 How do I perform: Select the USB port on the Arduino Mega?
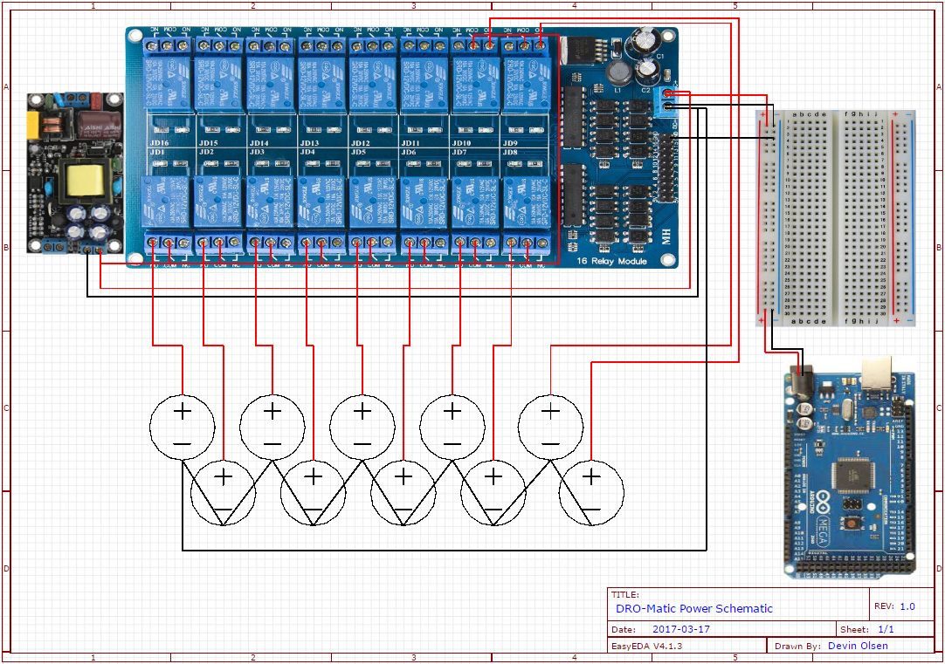tap(878, 373)
